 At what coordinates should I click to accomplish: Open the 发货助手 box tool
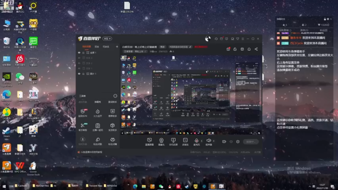(x=112, y=127)
